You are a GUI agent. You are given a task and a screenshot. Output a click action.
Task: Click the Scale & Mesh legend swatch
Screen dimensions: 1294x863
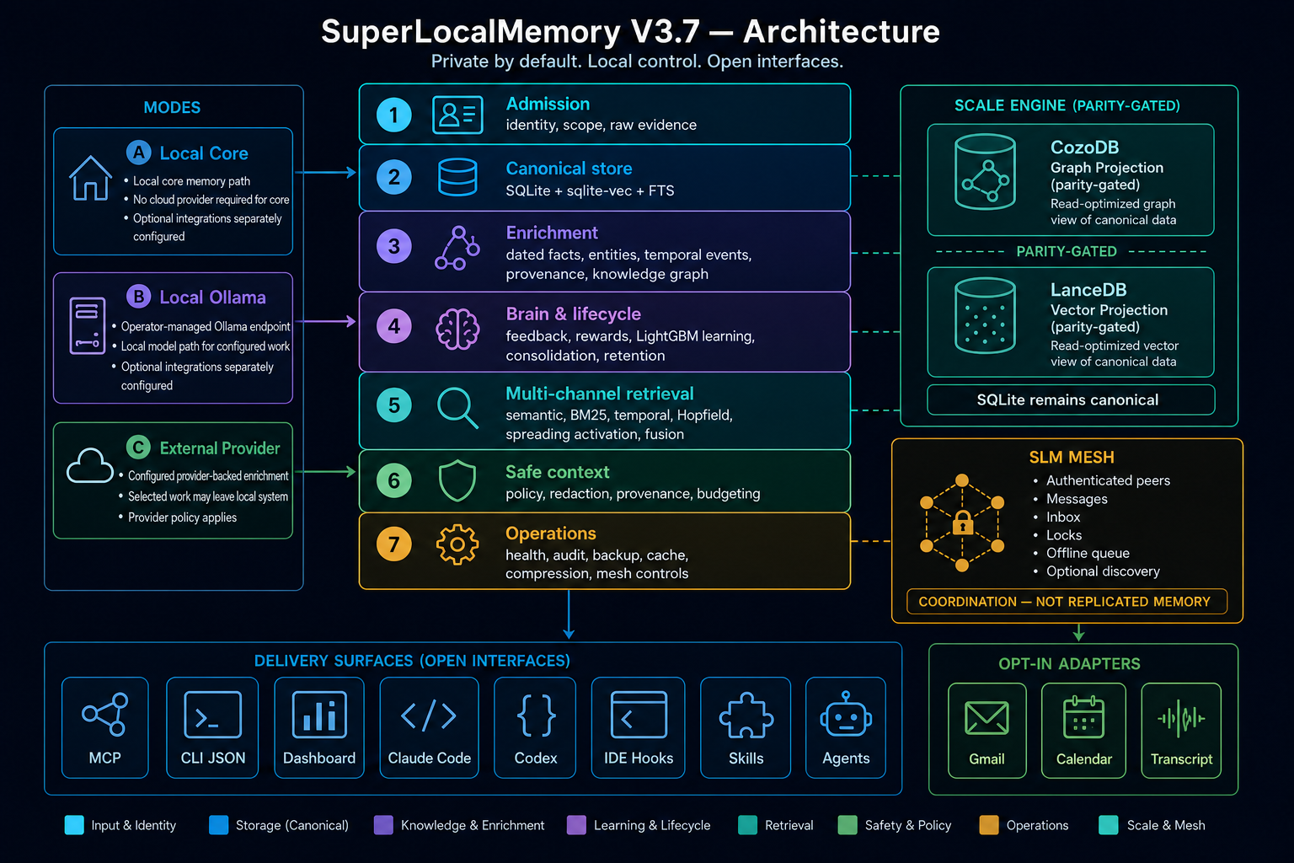(1109, 825)
